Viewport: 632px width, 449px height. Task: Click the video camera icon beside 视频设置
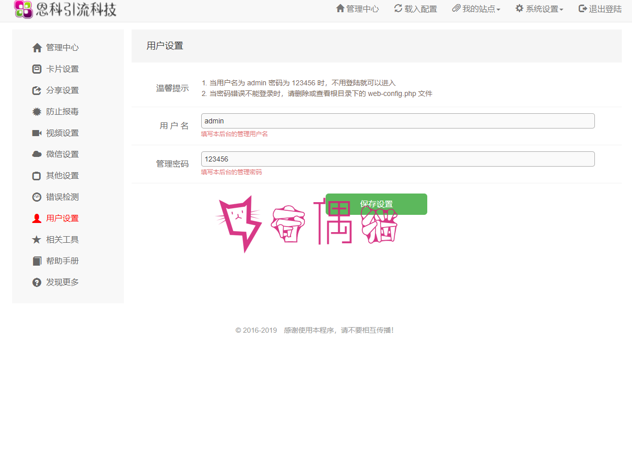[x=37, y=133]
